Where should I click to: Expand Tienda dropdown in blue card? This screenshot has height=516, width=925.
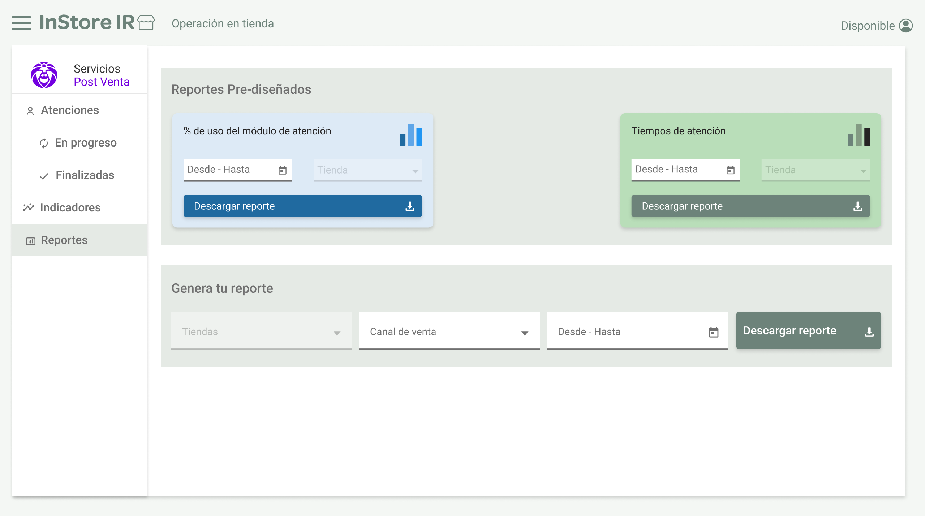pyautogui.click(x=367, y=170)
